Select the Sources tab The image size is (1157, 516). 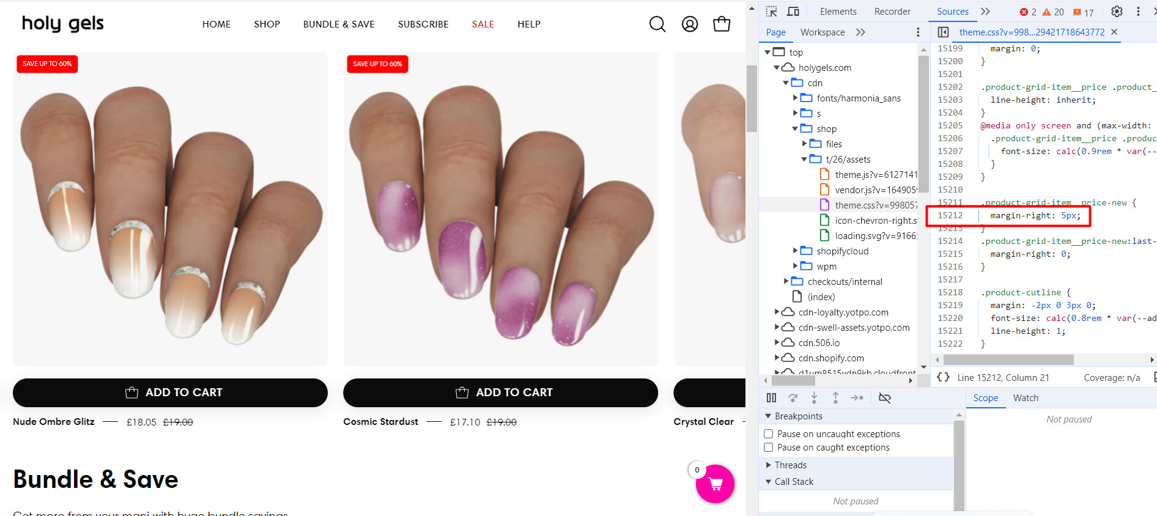pos(952,12)
